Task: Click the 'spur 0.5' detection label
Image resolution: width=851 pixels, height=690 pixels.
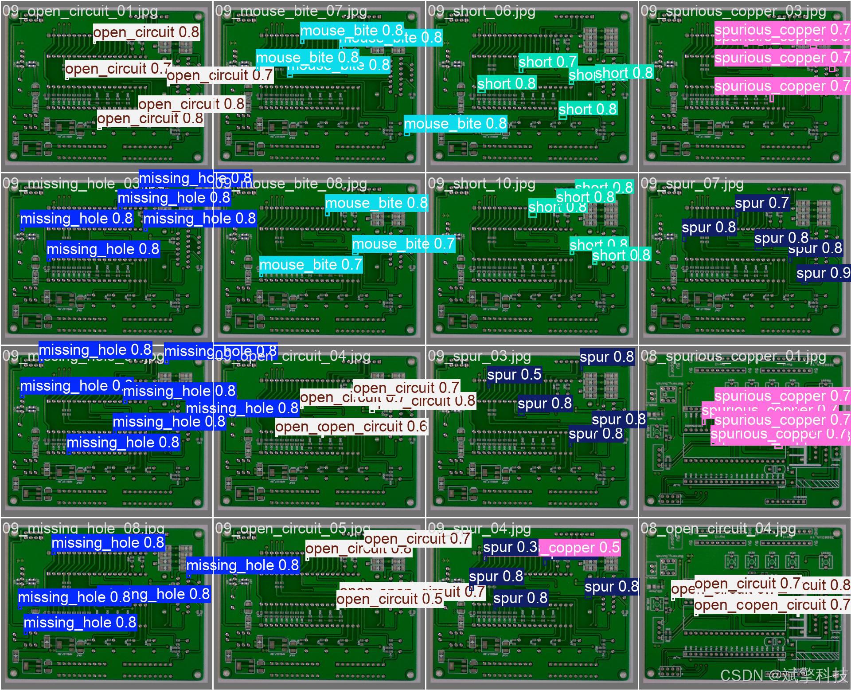Action: [x=514, y=375]
